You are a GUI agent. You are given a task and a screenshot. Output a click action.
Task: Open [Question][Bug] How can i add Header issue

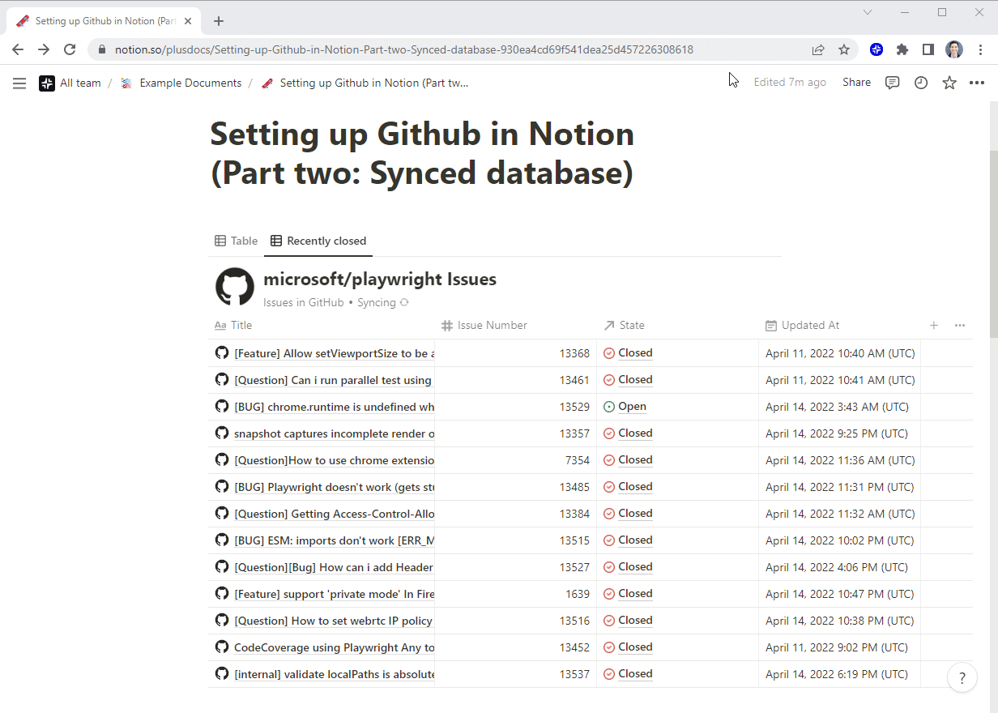[334, 567]
